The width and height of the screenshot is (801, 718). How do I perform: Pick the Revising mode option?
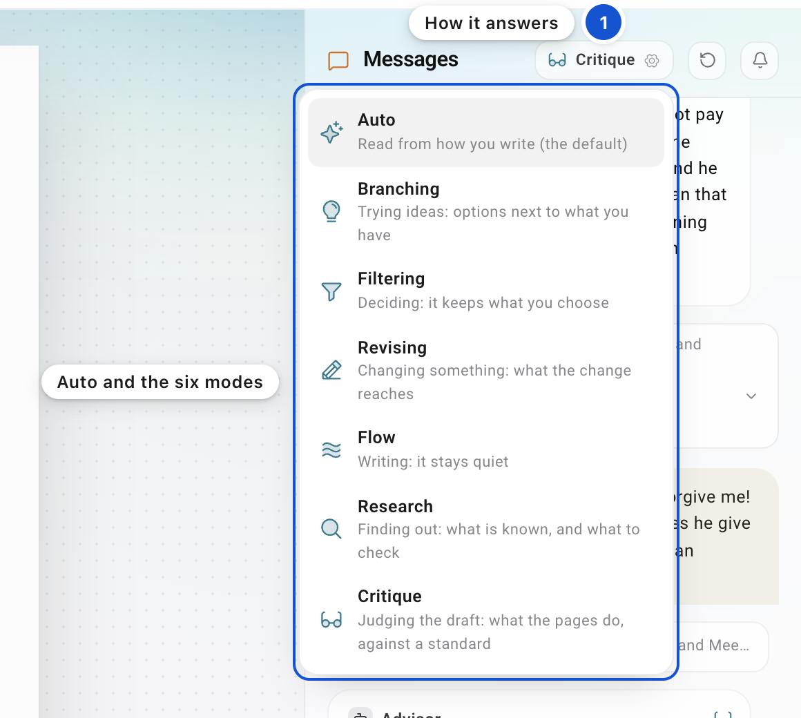click(486, 370)
